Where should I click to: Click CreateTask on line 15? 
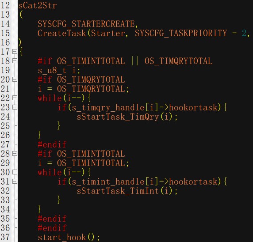pos(61,34)
